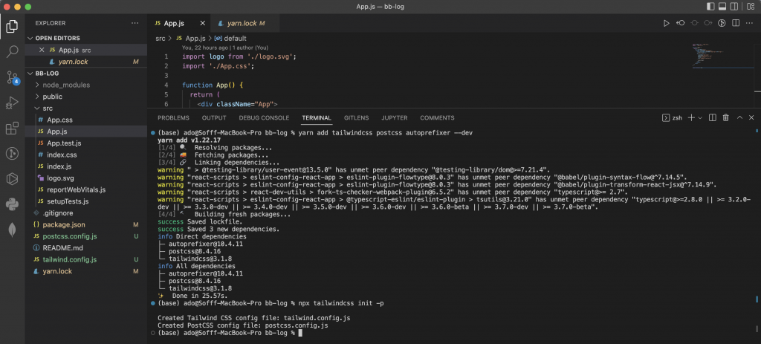This screenshot has height=344, width=761.
Task: Collapse the src folder
Action: pyautogui.click(x=86, y=108)
